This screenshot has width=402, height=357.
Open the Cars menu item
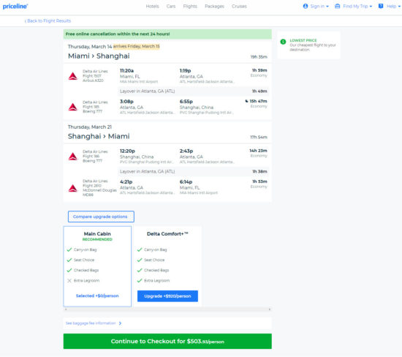point(171,7)
